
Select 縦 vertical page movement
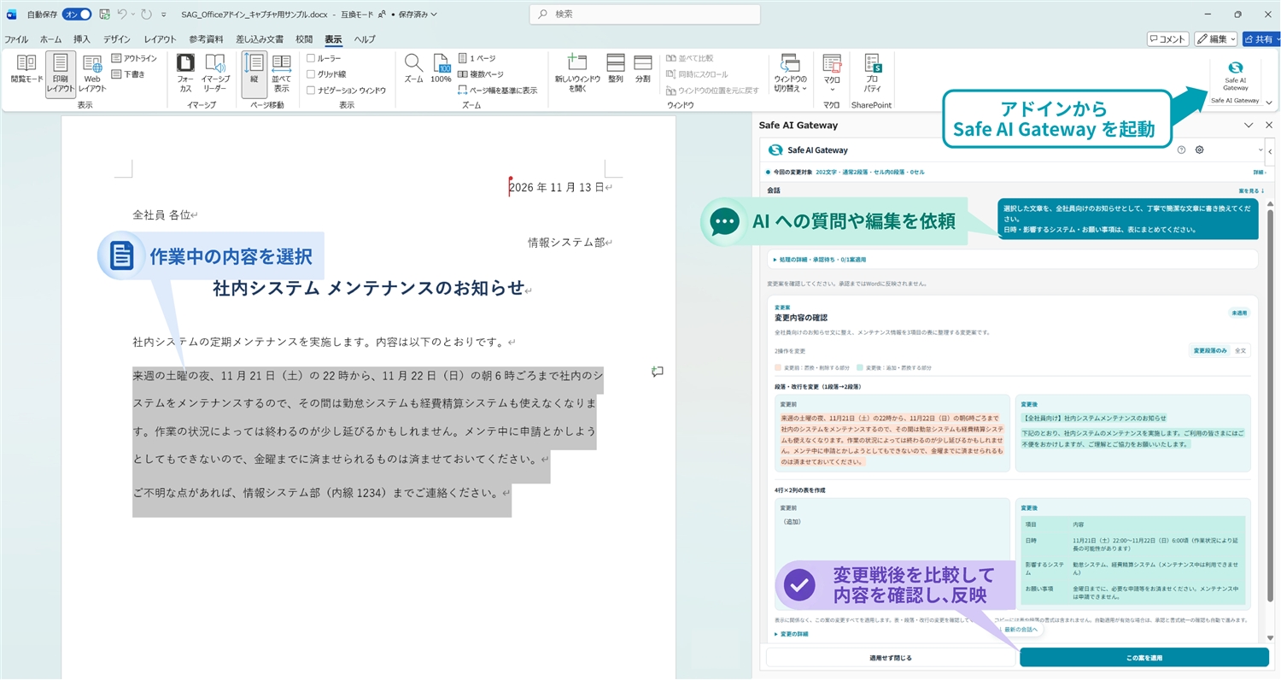click(x=254, y=73)
